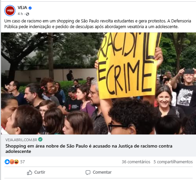Like the post with Curtir button

pyautogui.click(x=36, y=172)
